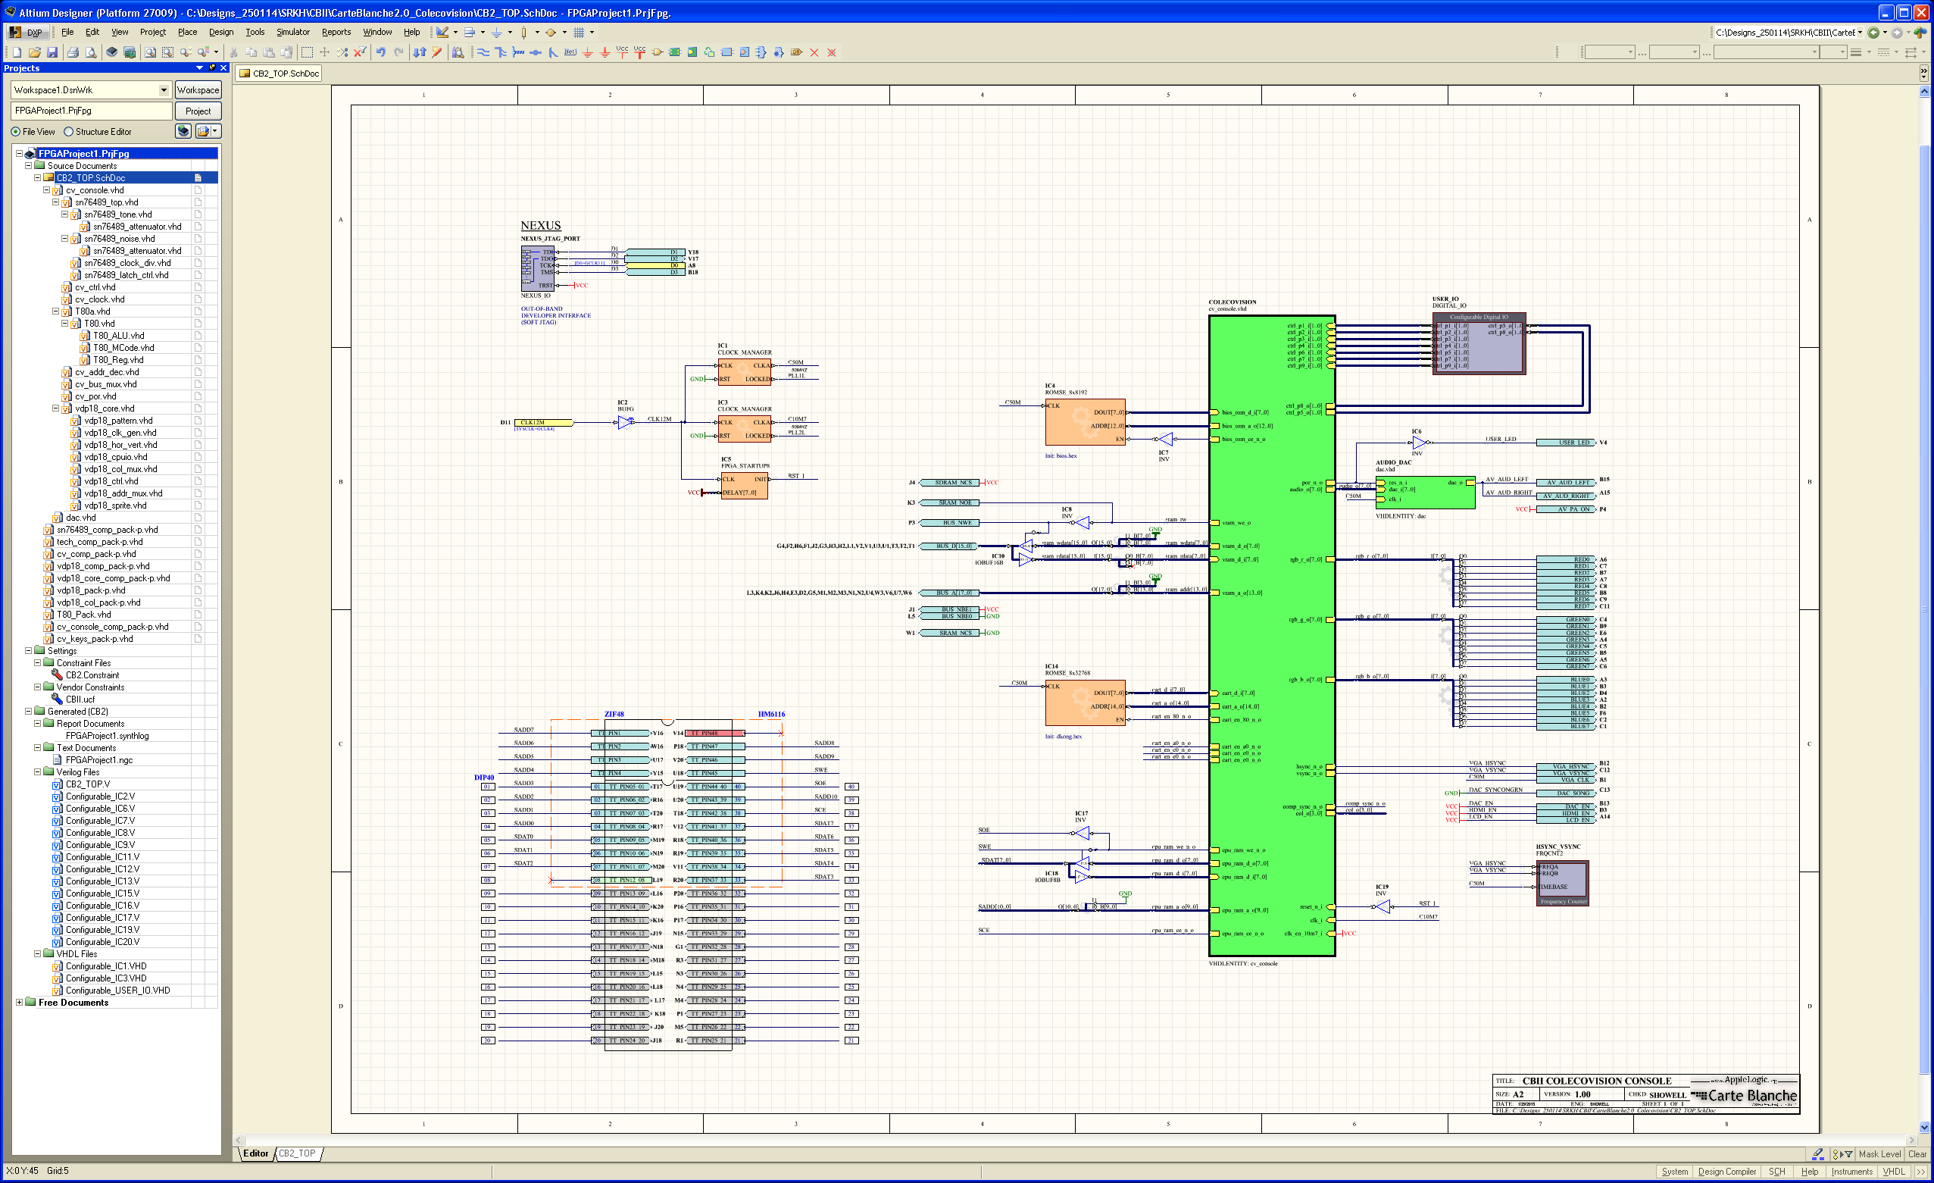Pin the Projects panel with pushpin icon

[x=212, y=68]
